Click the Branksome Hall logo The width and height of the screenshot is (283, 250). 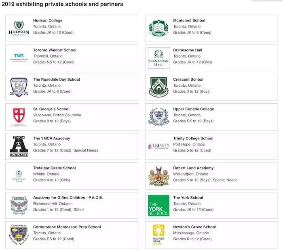(158, 58)
